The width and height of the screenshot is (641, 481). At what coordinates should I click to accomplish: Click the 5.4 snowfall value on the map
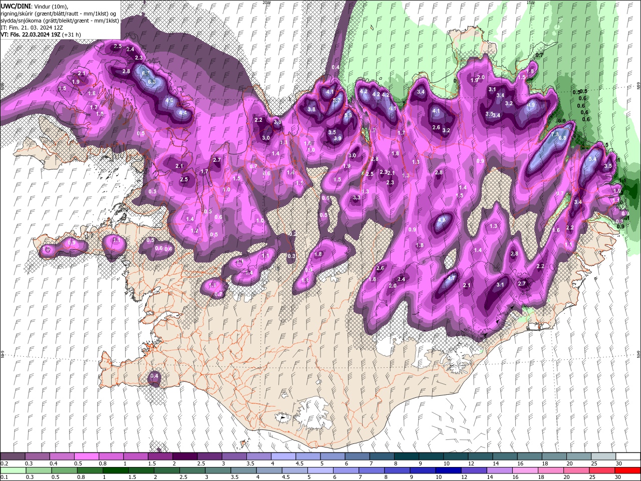593,159
